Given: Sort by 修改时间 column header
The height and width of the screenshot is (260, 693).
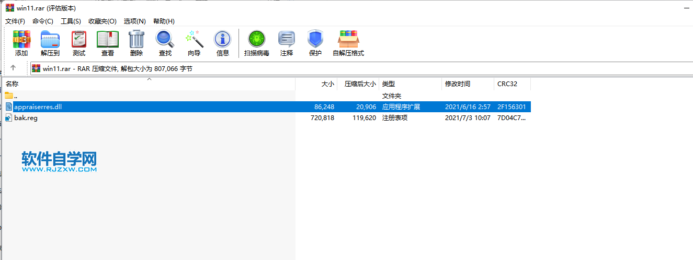Looking at the screenshot, I should point(468,84).
